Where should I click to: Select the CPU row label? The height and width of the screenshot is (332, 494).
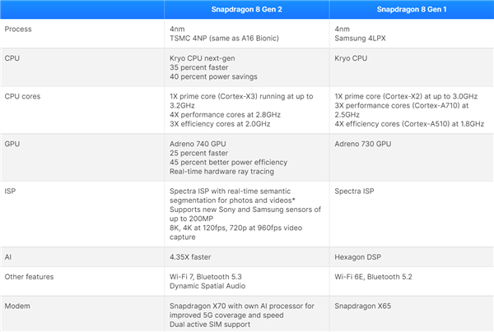(x=12, y=59)
